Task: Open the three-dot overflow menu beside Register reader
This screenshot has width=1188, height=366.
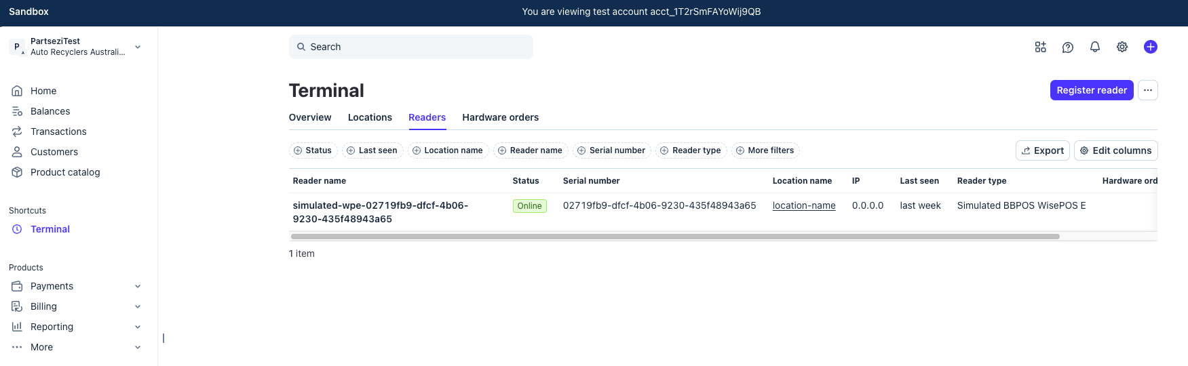Action: pos(1147,90)
